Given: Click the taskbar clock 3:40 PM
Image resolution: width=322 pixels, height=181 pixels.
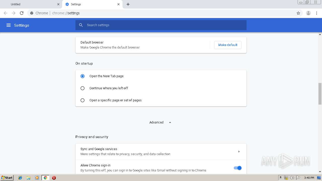Looking at the screenshot, I should (309, 178).
